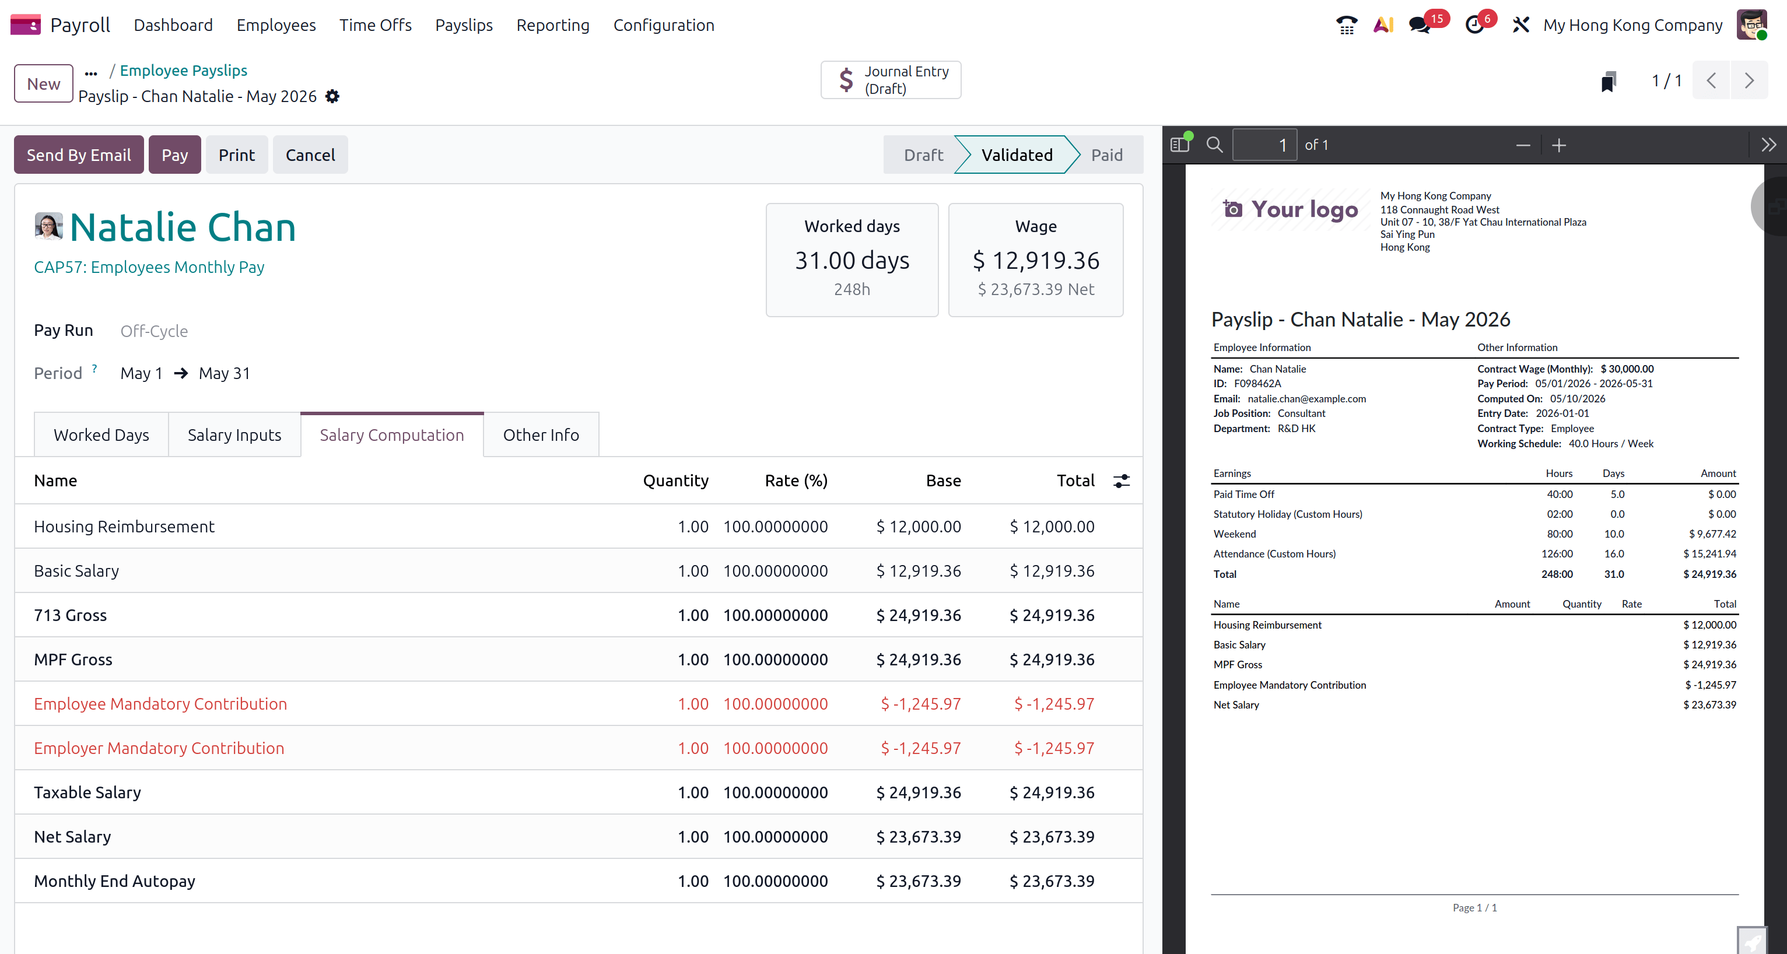Switch to the Other Info tab

541,434
